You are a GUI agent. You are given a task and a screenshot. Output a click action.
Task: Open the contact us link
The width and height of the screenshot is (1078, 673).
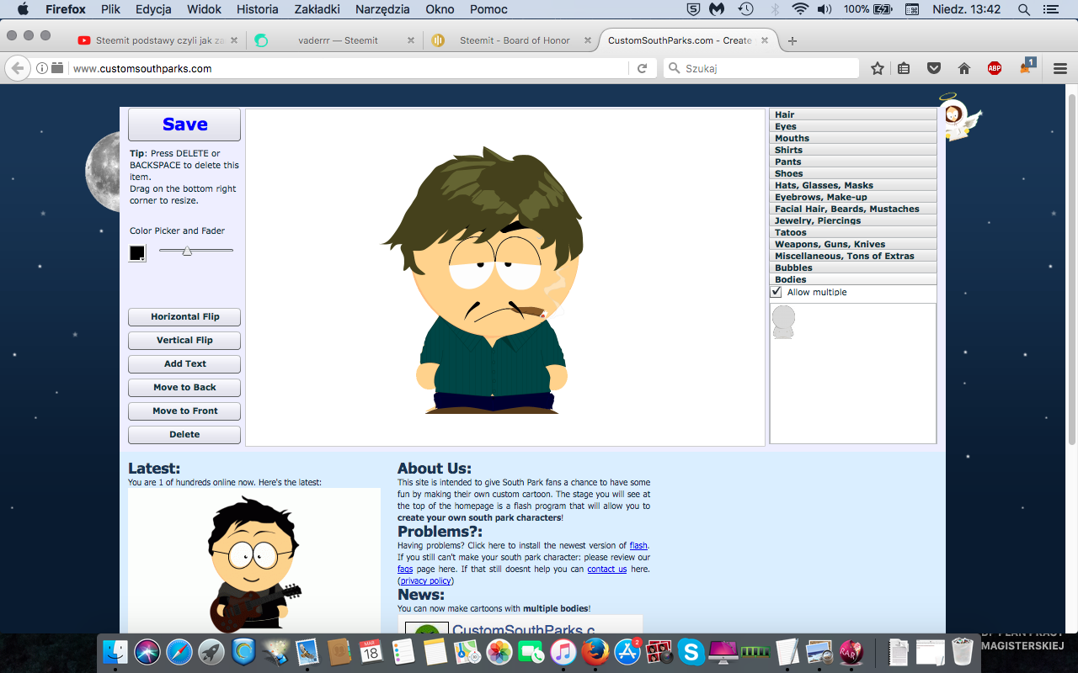607,570
